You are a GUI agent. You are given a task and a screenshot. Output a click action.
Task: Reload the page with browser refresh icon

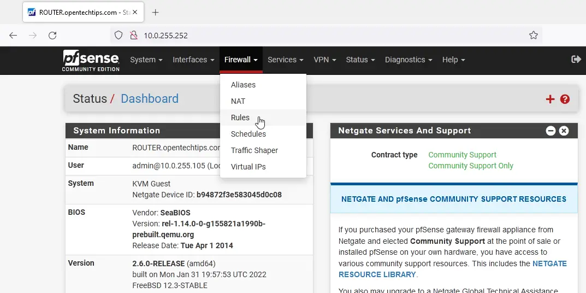tap(52, 36)
